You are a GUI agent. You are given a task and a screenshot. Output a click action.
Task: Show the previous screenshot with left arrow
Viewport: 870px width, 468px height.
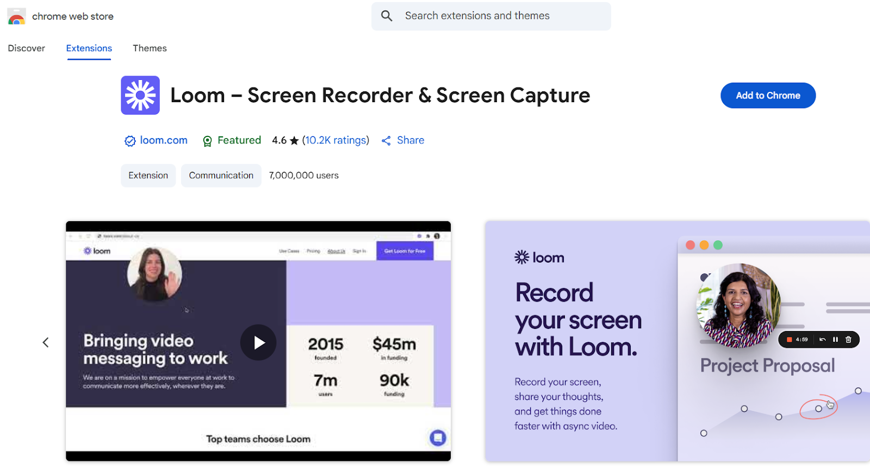[x=46, y=342]
